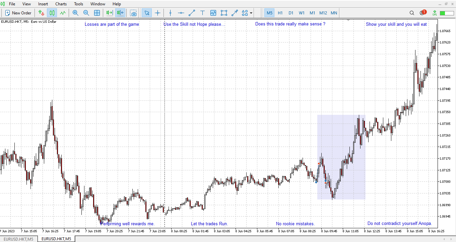The image size is (456, 242).
Task: Click the Tile Windows button
Action: [97, 13]
